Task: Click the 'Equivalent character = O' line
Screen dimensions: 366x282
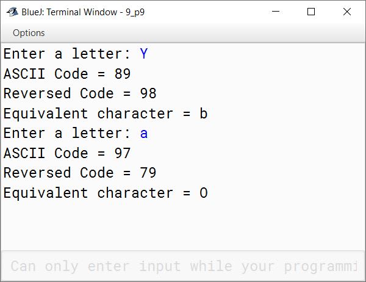Action: point(106,193)
